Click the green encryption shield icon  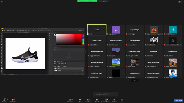2,2
